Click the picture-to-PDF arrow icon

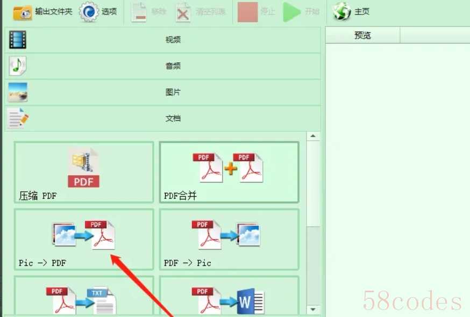point(84,235)
